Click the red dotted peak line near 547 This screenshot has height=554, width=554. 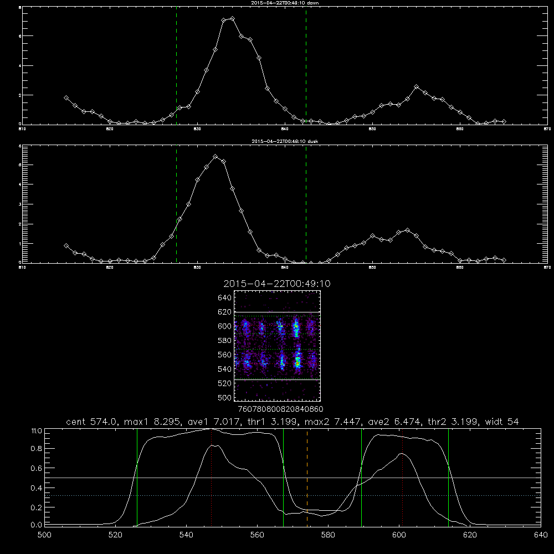pyautogui.click(x=211, y=477)
